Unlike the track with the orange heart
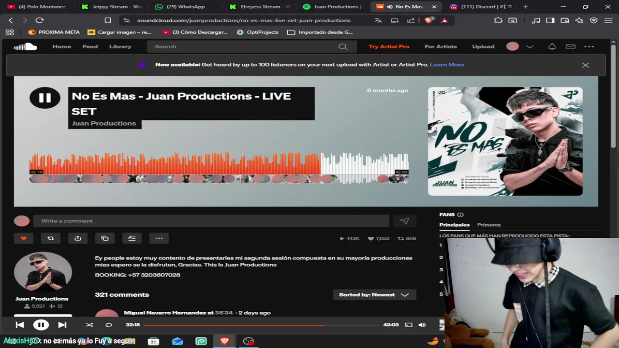This screenshot has width=619, height=348. (x=24, y=238)
